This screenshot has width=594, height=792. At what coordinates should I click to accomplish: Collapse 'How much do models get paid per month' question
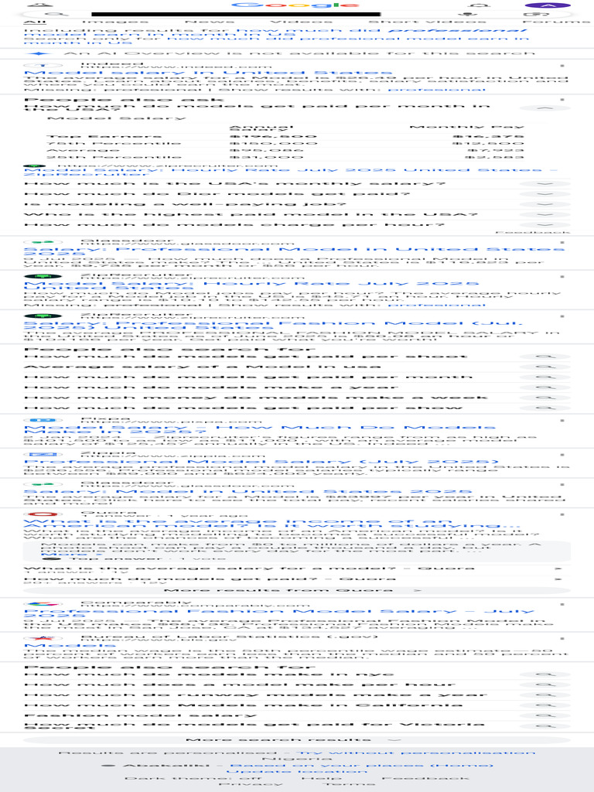tap(545, 108)
